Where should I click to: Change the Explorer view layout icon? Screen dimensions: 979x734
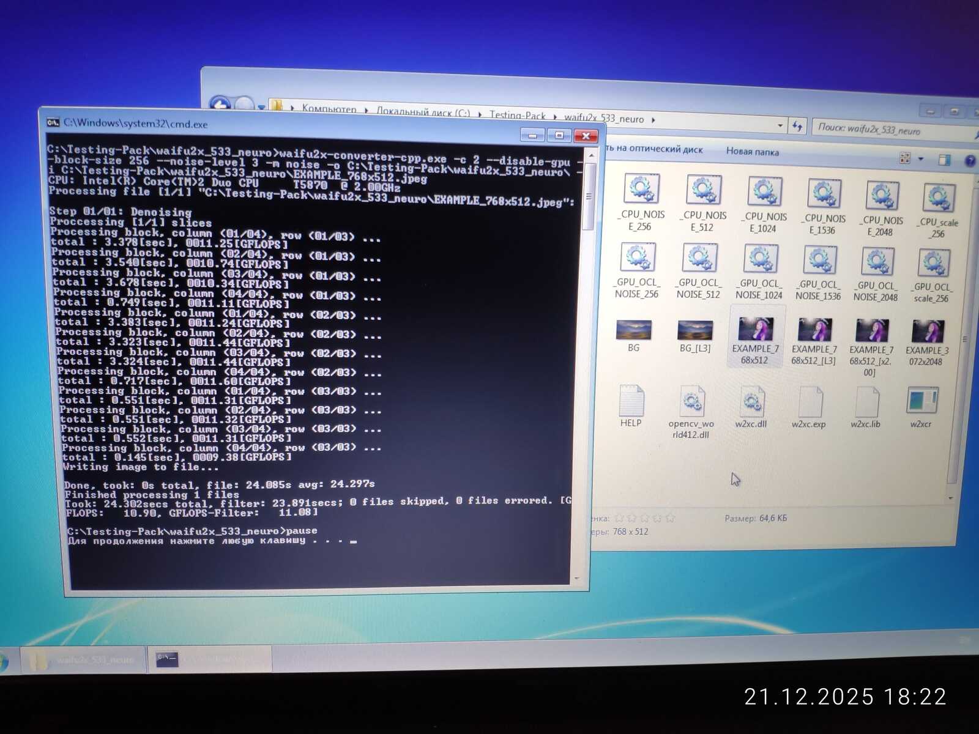905,158
